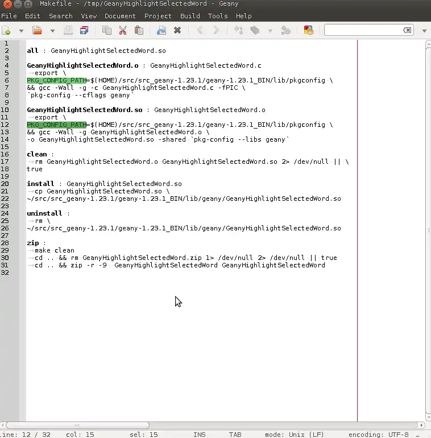Click the 'col: 15' status entry
The height and width of the screenshot is (438, 431).
80,435
